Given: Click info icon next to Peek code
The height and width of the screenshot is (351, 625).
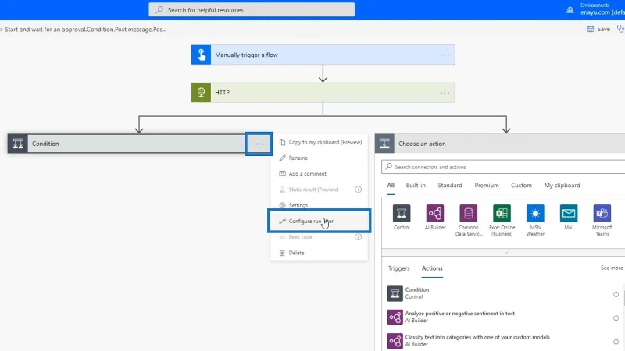Looking at the screenshot, I should (359, 237).
